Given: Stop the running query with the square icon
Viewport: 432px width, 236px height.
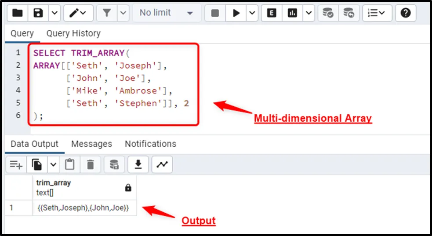Looking at the screenshot, I should point(215,13).
